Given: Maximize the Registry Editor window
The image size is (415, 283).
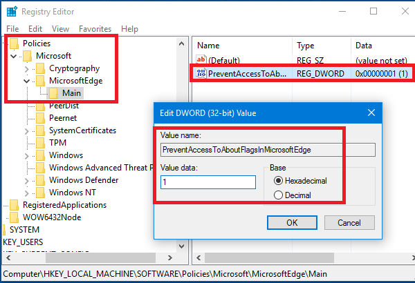Looking at the screenshot, I should point(373,11).
